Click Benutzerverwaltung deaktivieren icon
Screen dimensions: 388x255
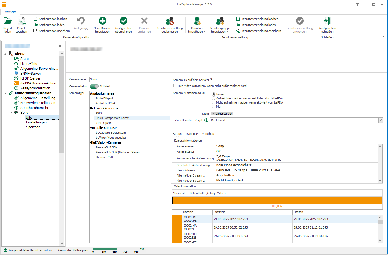pyautogui.click(x=169, y=21)
